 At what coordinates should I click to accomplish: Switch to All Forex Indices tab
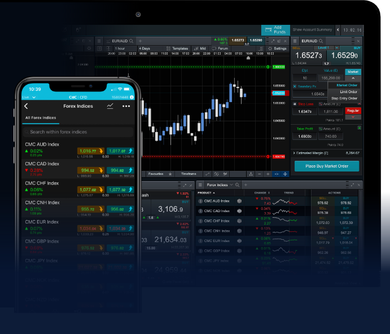(40, 118)
